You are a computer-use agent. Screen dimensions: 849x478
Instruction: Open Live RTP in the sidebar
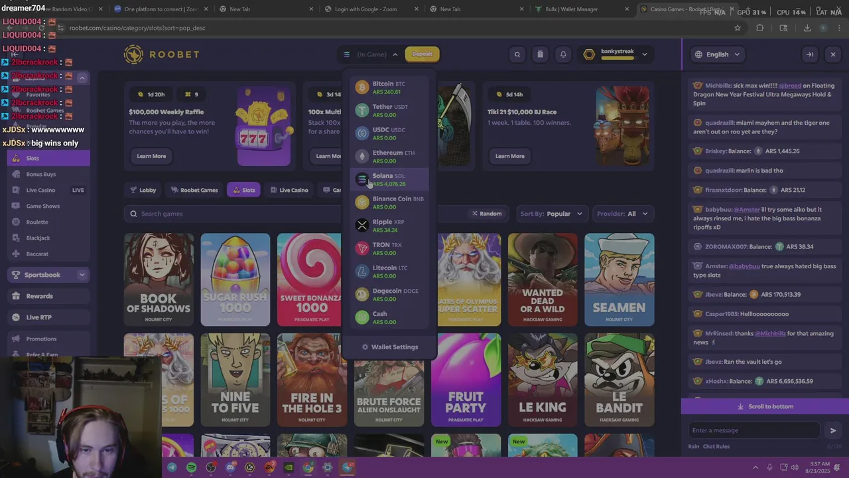coord(48,317)
